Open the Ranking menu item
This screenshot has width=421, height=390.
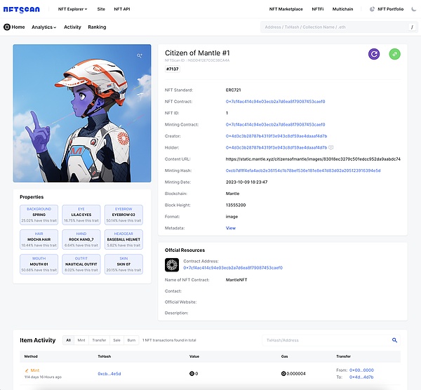97,27
